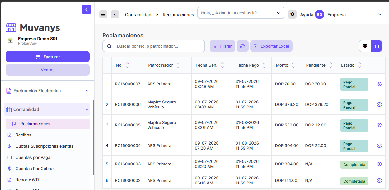View details of claim RC16000007
The height and width of the screenshot is (190, 389).
click(379, 84)
